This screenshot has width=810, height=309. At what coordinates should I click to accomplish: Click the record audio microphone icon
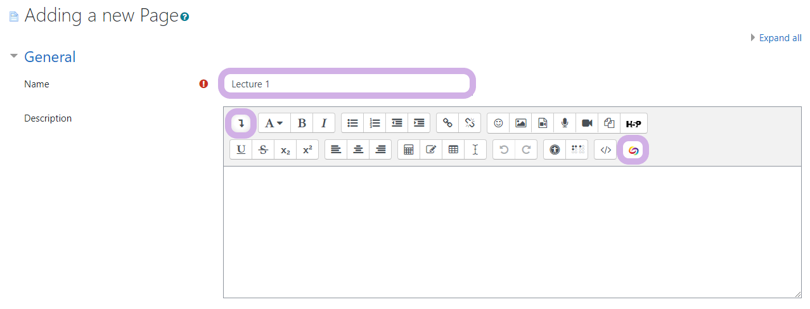click(x=565, y=123)
